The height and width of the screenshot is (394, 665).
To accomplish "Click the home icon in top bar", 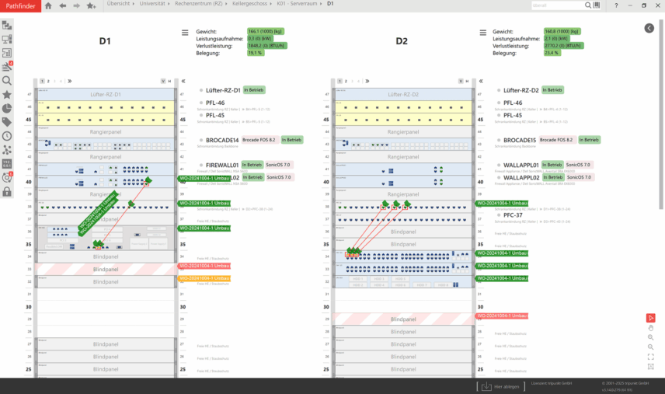I will tap(48, 5).
